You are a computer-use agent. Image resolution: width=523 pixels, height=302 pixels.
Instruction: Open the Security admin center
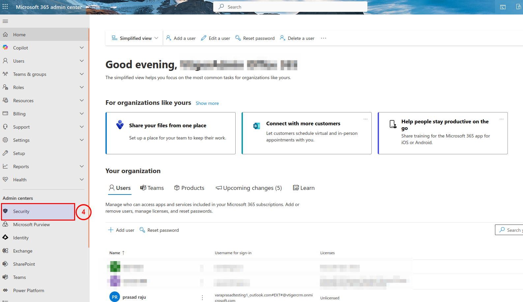point(38,212)
